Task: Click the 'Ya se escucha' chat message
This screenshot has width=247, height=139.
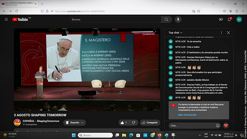Action: 194,41
